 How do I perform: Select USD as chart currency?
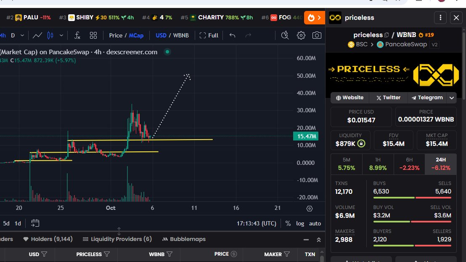pyautogui.click(x=161, y=35)
